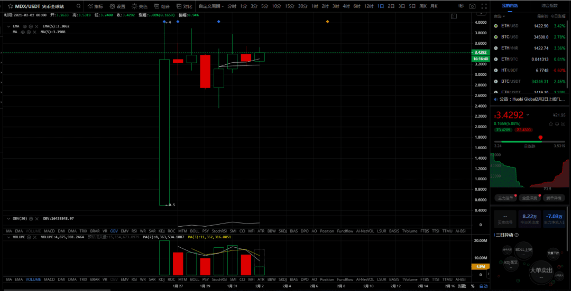Open the symbol search magnifier icon

[78, 6]
